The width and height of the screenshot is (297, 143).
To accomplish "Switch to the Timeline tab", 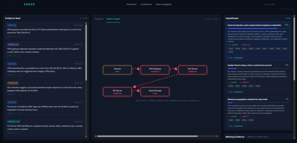I will coord(99,19).
